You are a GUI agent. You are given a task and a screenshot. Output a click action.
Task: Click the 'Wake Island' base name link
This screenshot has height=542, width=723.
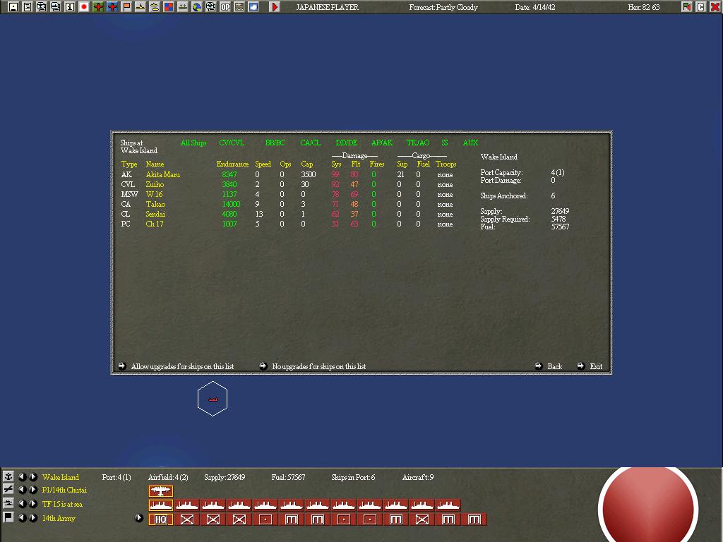click(x=61, y=477)
